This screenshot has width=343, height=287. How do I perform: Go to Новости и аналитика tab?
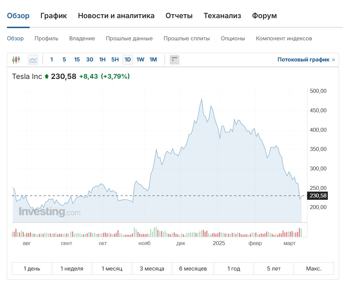point(116,16)
